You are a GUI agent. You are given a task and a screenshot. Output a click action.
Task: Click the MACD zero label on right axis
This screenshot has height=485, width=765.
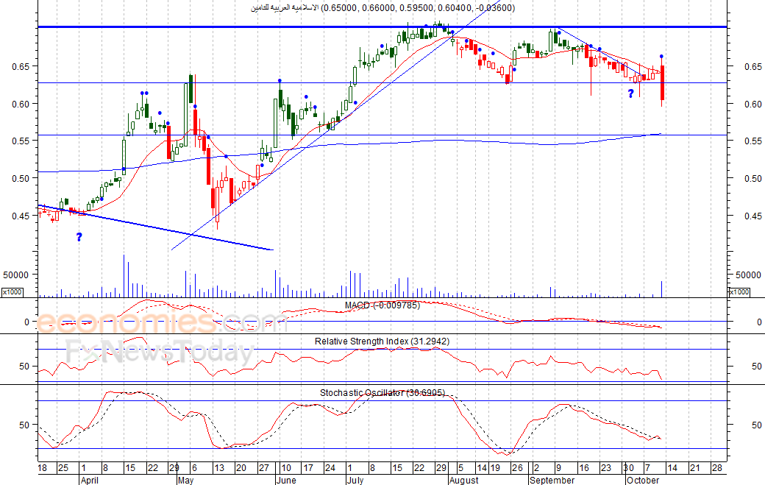758,322
